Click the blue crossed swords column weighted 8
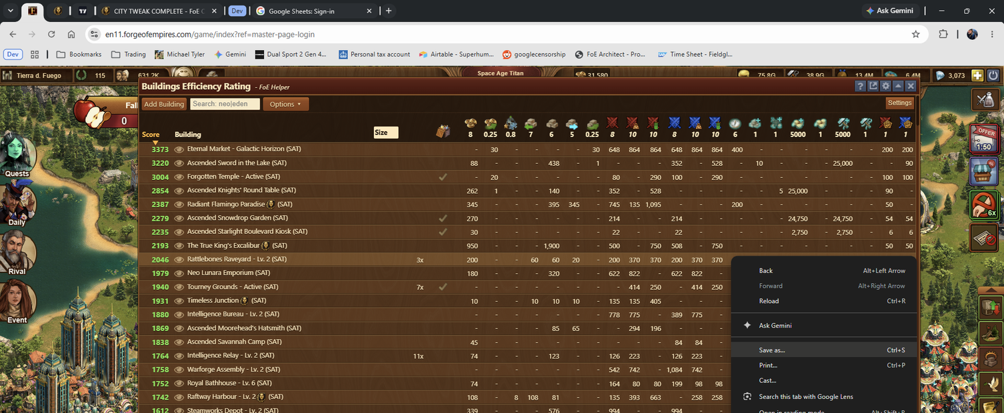Screen dimensions: 1004x413 pos(674,123)
